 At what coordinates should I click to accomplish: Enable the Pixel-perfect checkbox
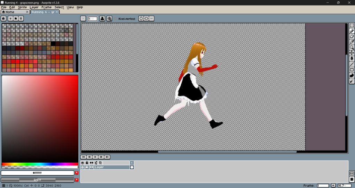pyautogui.click(x=116, y=19)
